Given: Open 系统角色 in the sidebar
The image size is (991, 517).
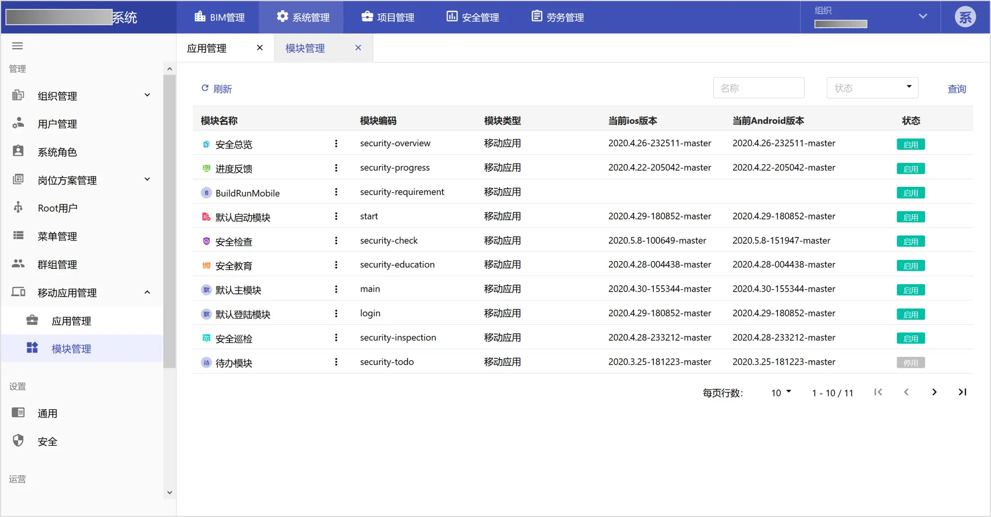Looking at the screenshot, I should point(82,152).
